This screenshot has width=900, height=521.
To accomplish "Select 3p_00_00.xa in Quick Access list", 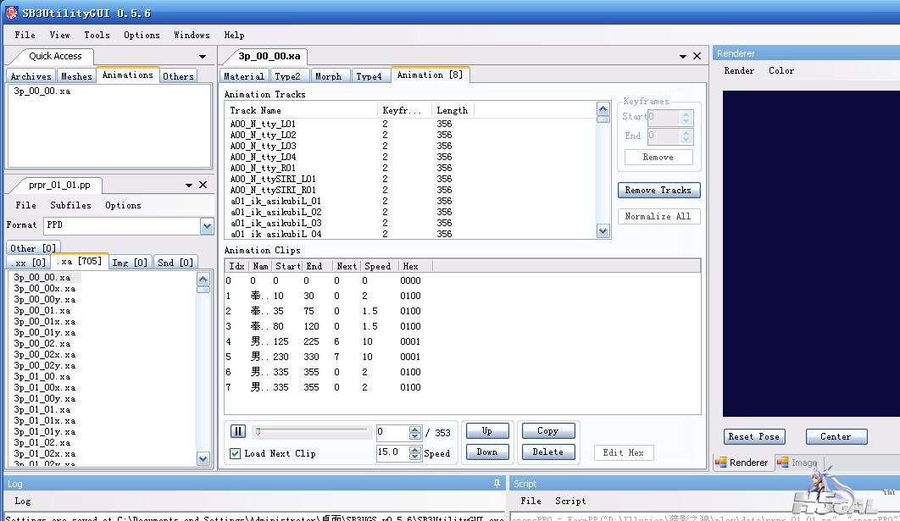I will coord(42,91).
